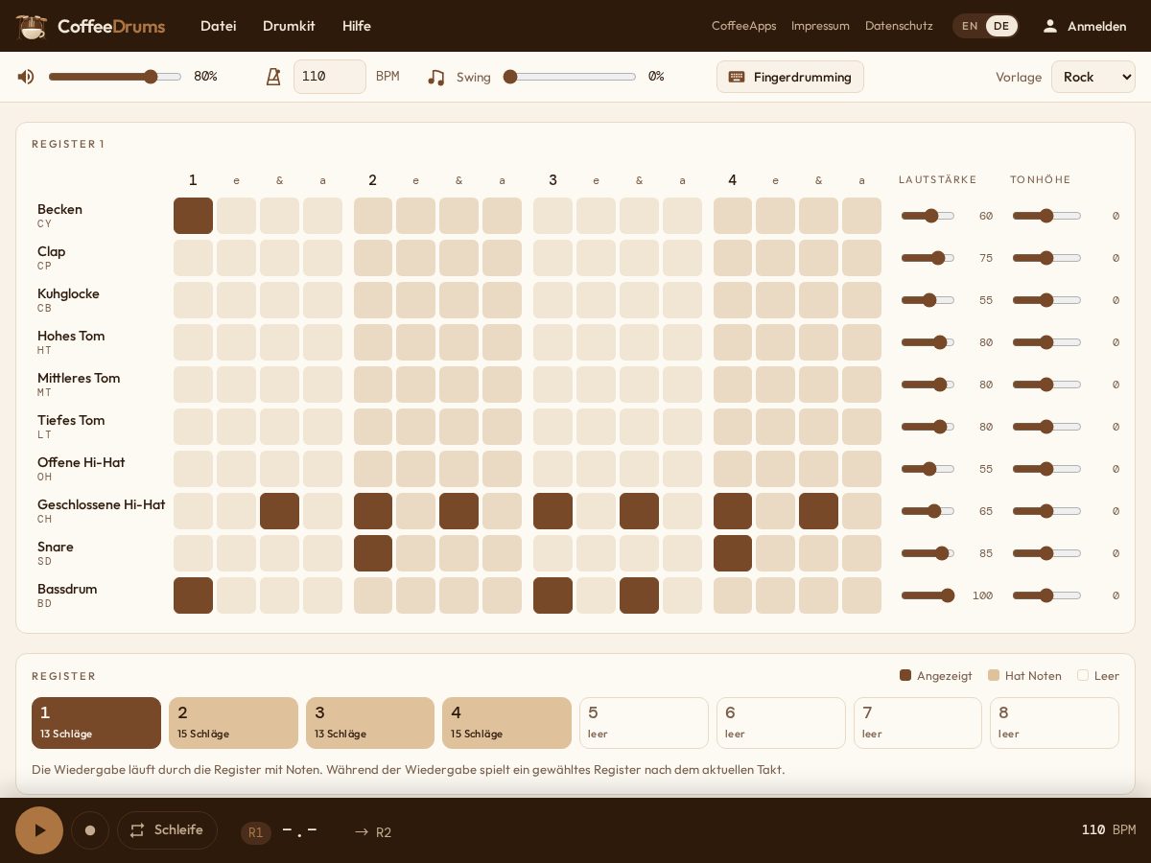Toggle the Schleife loop button
1151x863 pixels.
point(167,830)
